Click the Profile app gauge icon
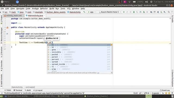Screen dimensions: 174x98 [x=141, y=12]
